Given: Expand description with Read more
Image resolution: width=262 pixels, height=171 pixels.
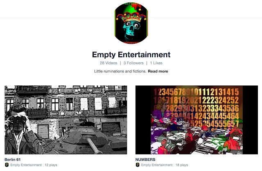Looking at the screenshot, I should pyautogui.click(x=158, y=71).
